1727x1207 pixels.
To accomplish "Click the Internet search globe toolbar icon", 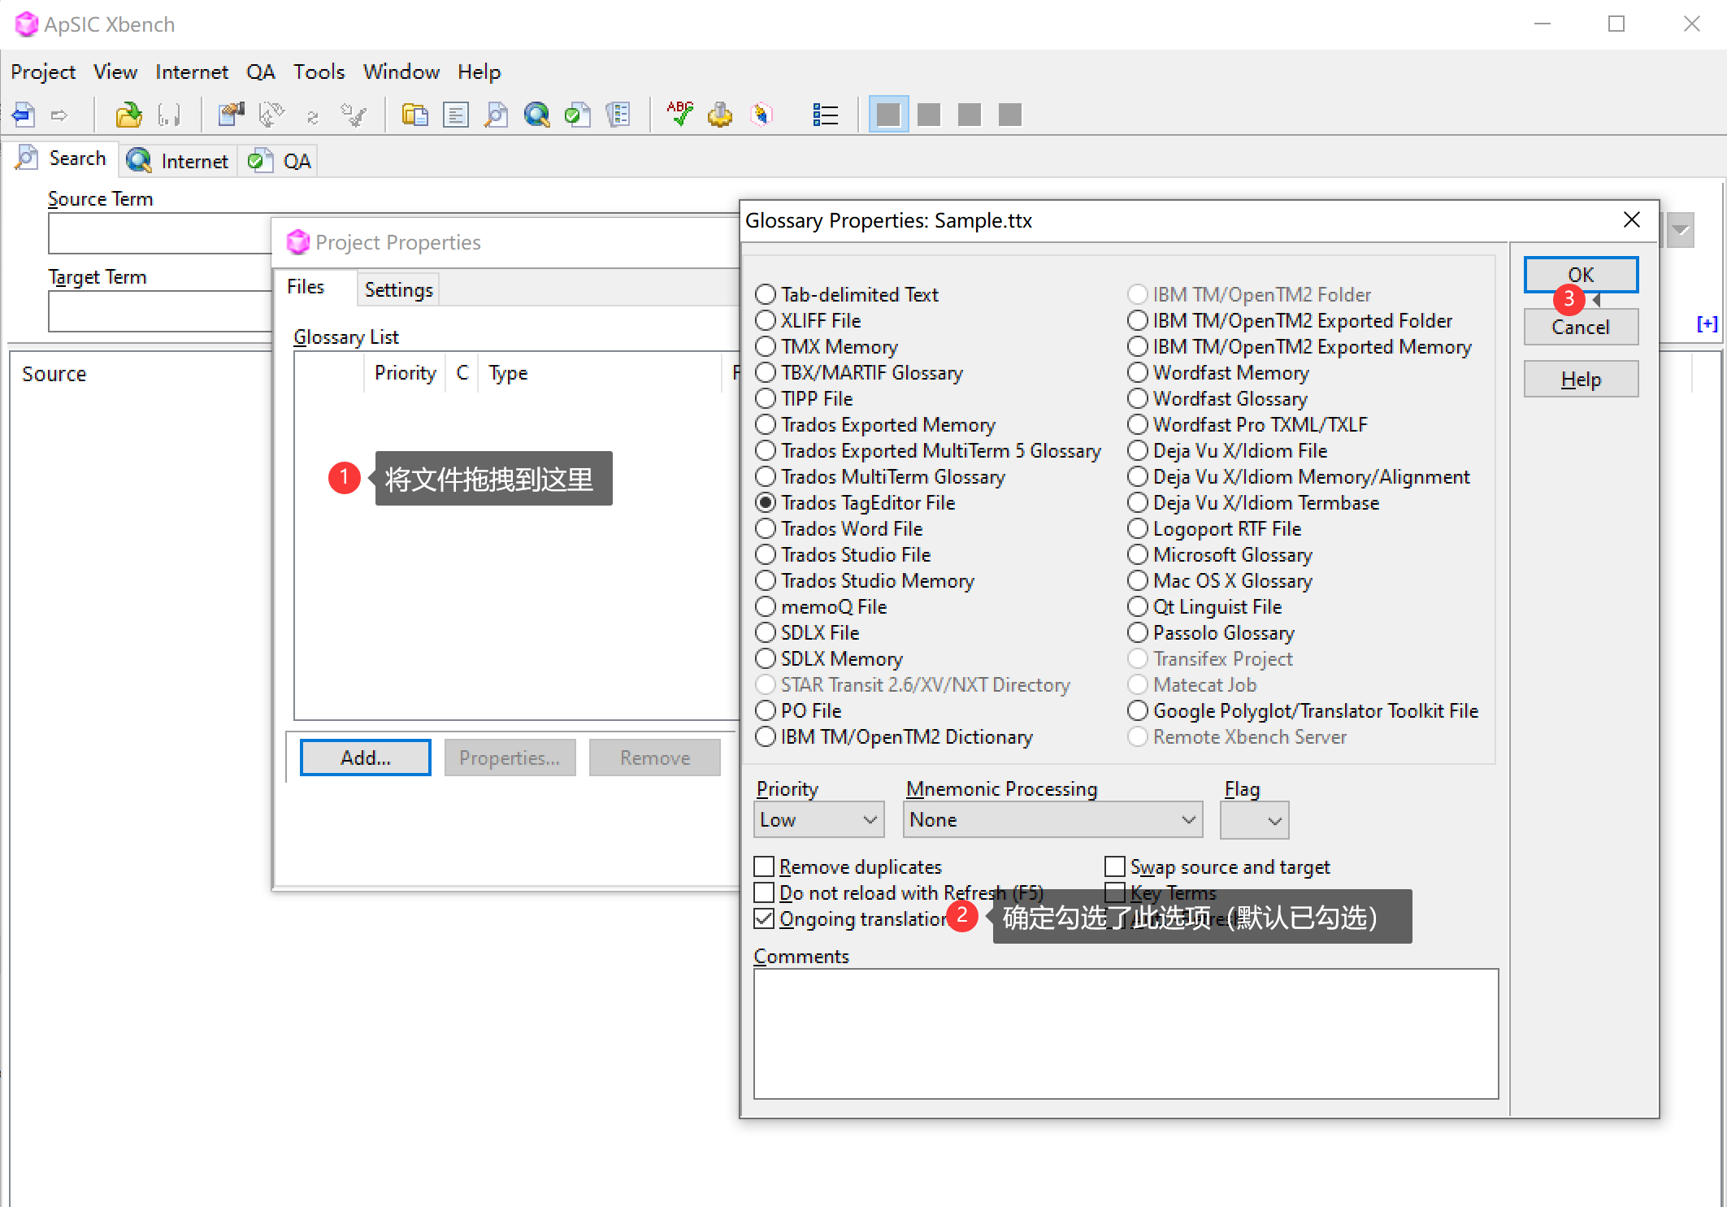I will 536,115.
